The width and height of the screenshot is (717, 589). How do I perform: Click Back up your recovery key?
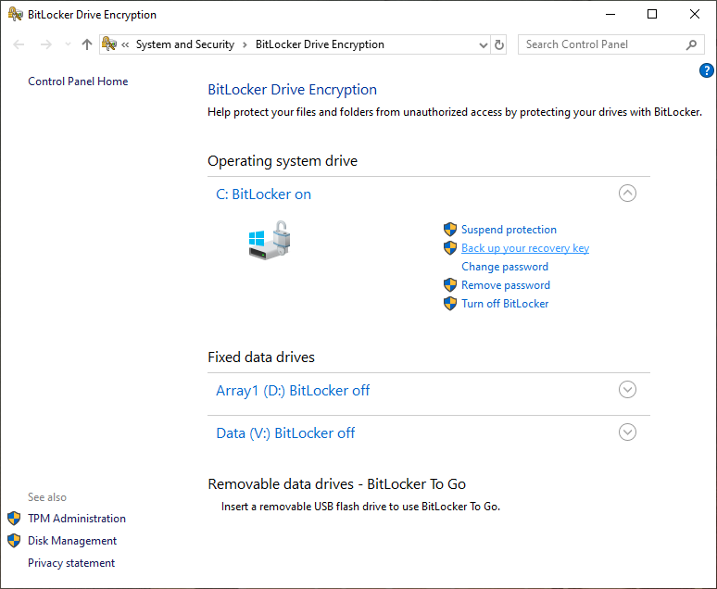525,248
